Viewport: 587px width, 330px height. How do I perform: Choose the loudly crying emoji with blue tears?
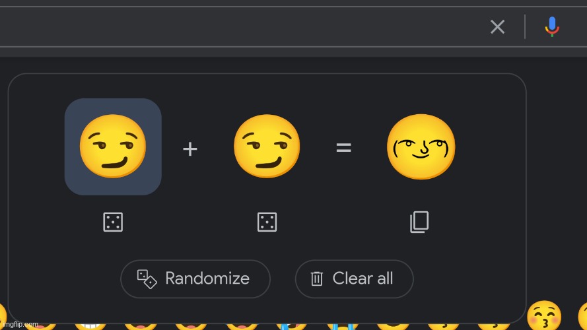click(342, 325)
